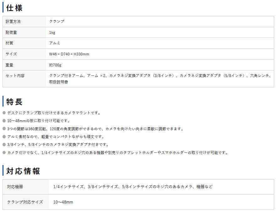
Task: Click the クランプ value in spec table
Action: pyautogui.click(x=57, y=22)
